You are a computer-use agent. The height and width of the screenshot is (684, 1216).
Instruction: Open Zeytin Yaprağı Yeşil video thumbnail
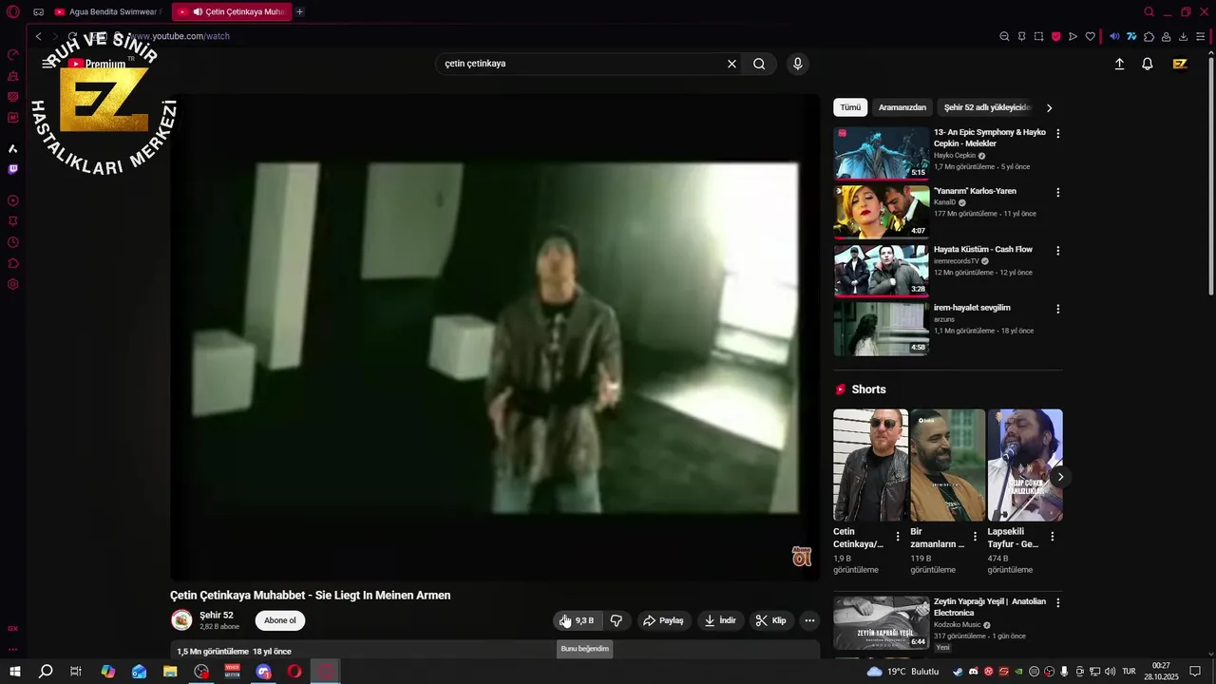point(882,622)
